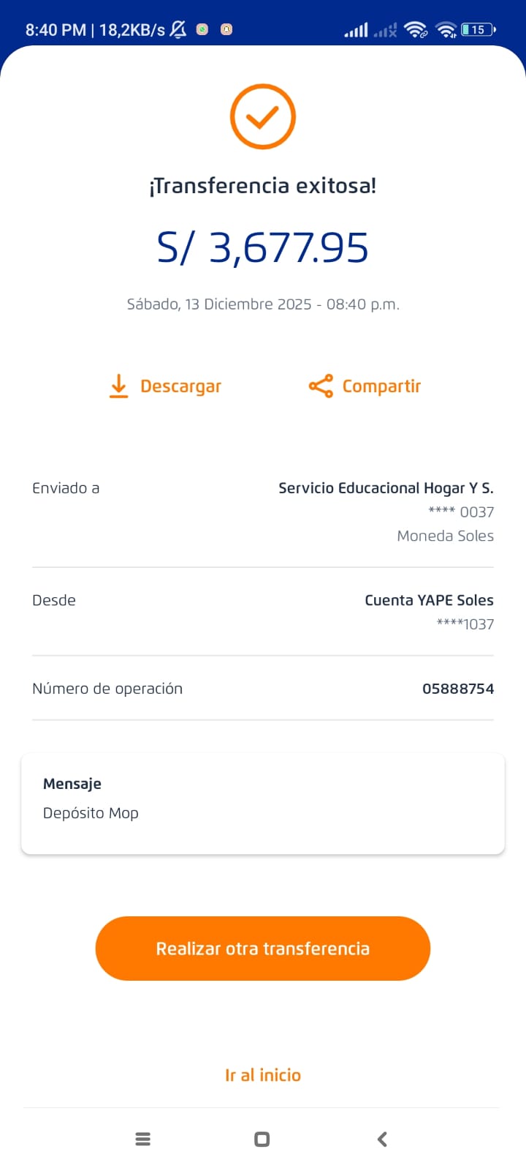Tap the muted notification bell icon
Image resolution: width=526 pixels, height=1171 pixels.
178,29
